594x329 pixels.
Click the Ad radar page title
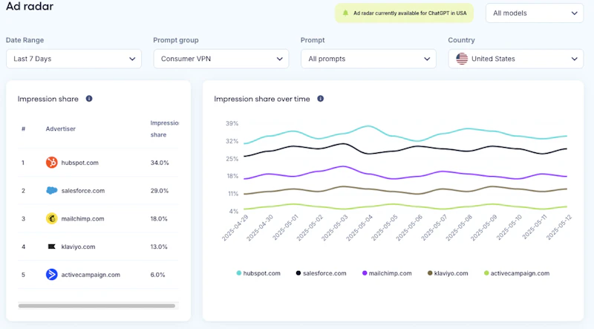tap(30, 7)
